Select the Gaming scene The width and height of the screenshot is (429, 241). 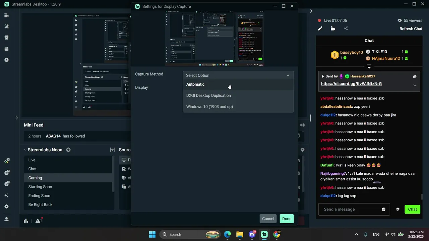(x=68, y=178)
